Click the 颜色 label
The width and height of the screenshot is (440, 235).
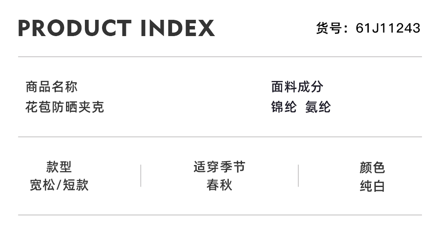tap(372, 168)
